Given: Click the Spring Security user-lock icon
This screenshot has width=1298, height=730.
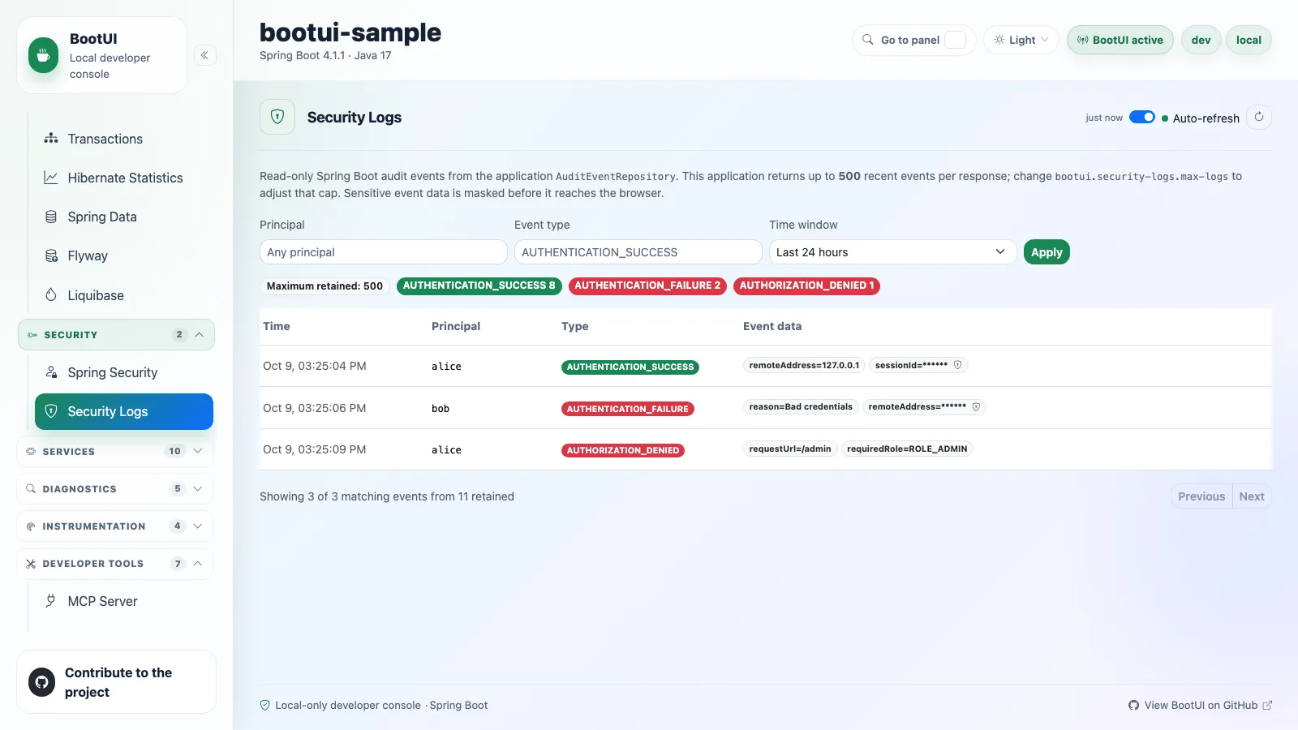Looking at the screenshot, I should (x=51, y=372).
